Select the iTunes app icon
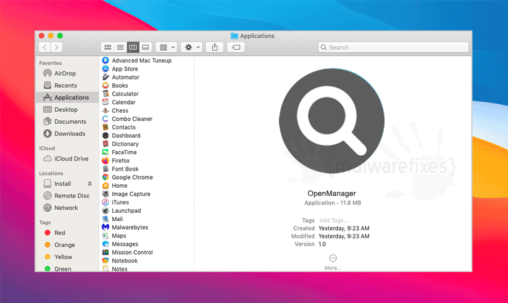Viewport: 508px width, 303px height. 105,203
